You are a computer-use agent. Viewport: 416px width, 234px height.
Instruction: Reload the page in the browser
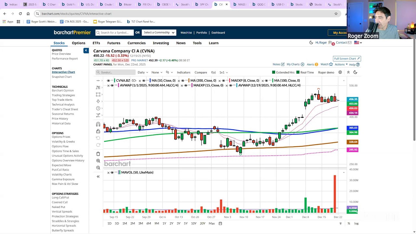coord(20,14)
